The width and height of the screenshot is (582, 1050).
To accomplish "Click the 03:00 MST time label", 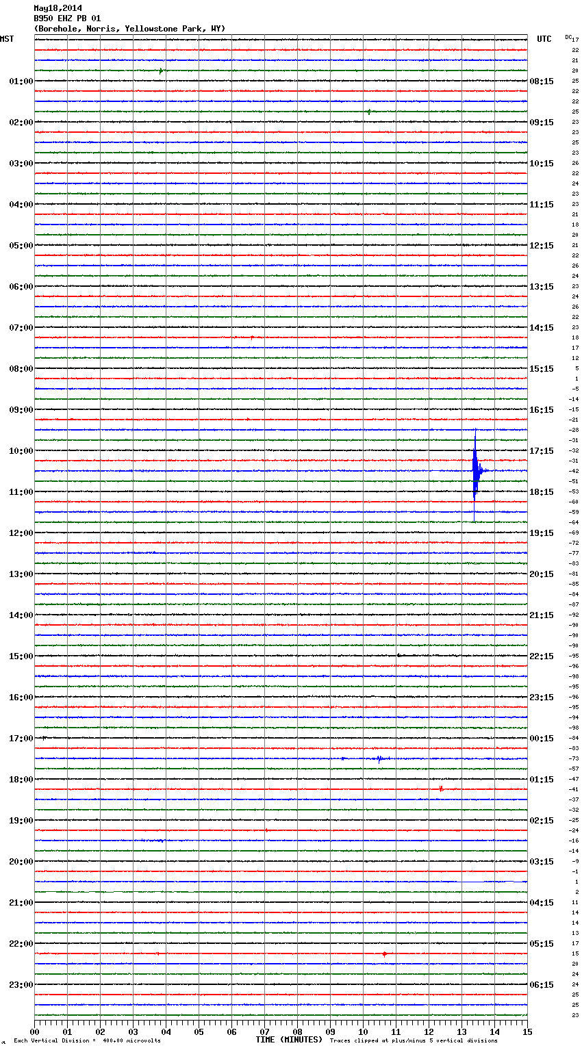I will (x=21, y=164).
